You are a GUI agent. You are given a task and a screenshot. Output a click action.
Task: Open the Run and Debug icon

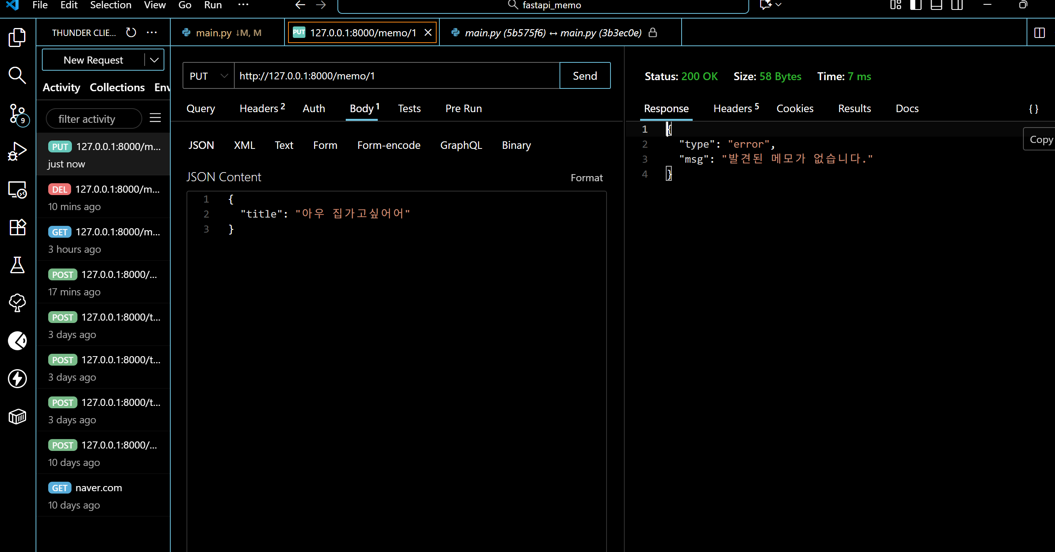click(17, 151)
